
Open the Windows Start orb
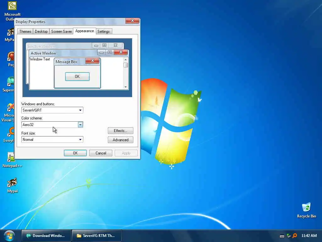pyautogui.click(x=9, y=236)
